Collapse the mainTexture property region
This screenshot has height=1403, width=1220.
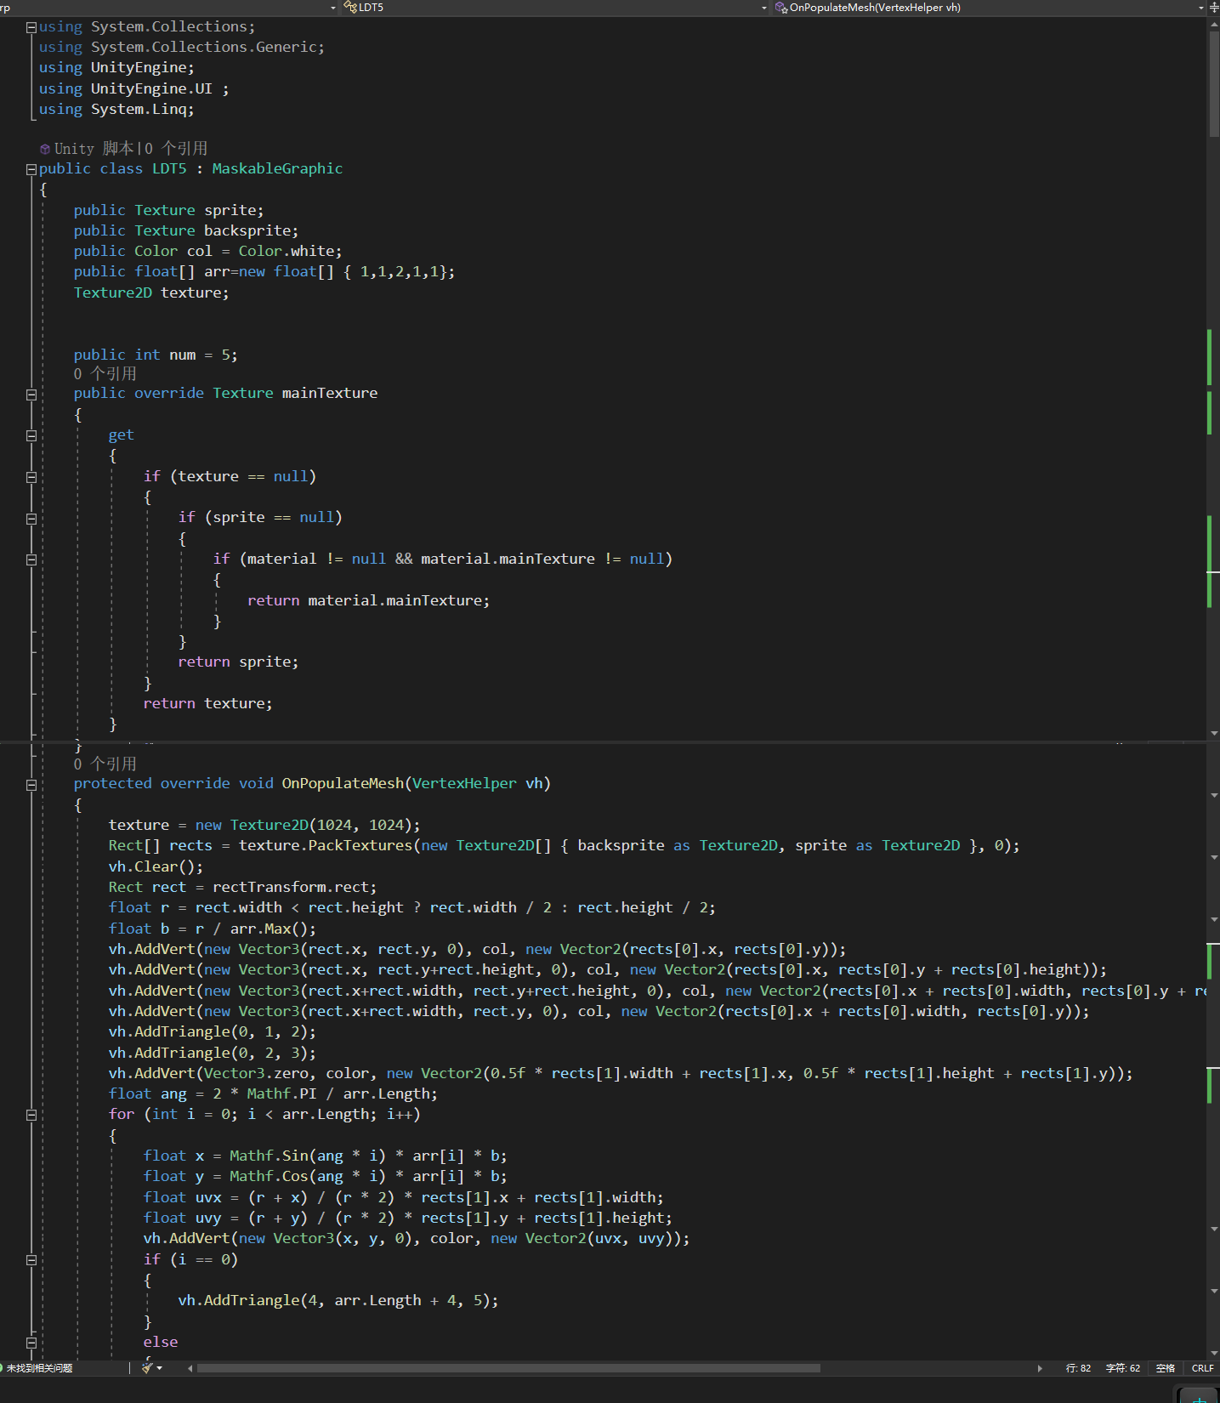click(31, 395)
